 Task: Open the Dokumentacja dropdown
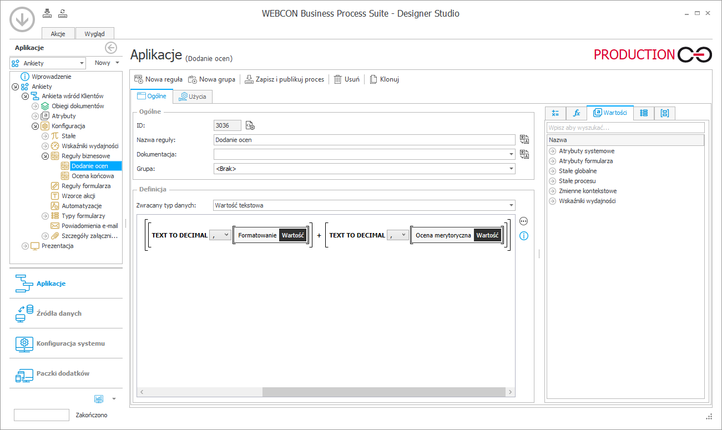tap(511, 154)
